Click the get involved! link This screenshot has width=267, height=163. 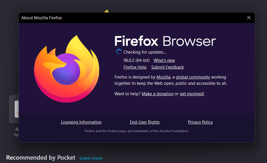coord(192,94)
